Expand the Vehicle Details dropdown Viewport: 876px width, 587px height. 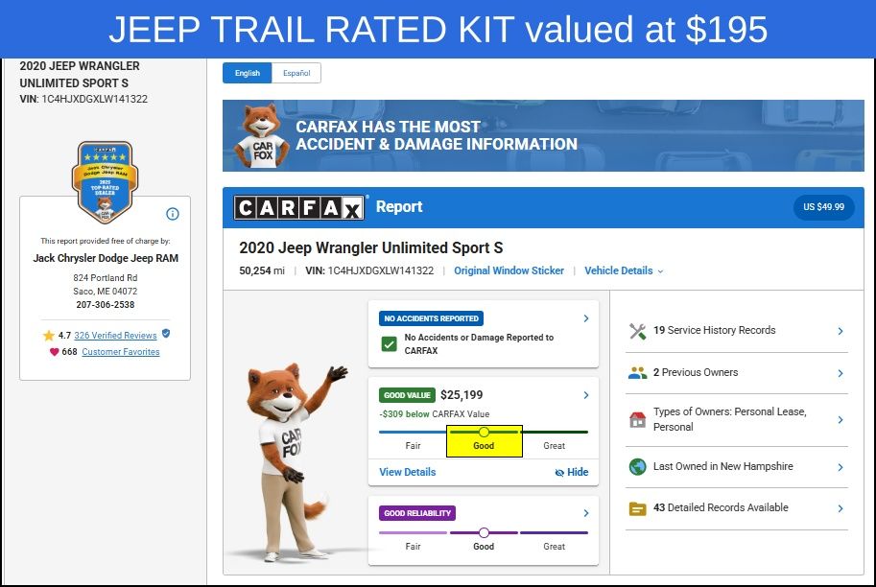coord(624,270)
